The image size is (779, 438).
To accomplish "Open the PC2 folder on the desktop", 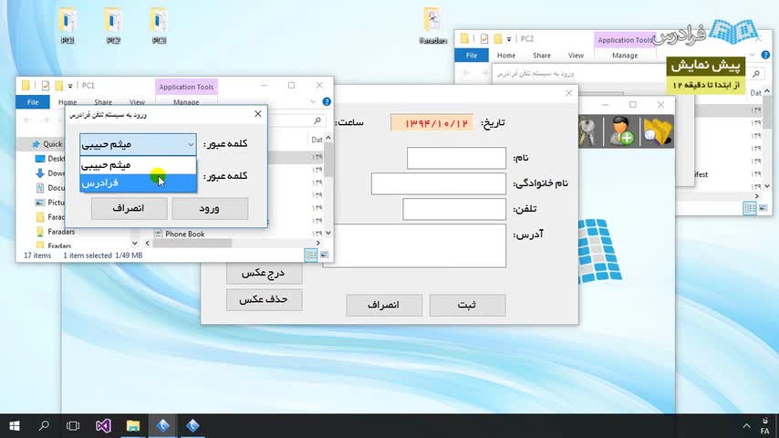I will tap(113, 25).
